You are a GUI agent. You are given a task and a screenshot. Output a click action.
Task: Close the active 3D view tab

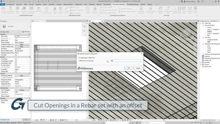pos(102,21)
